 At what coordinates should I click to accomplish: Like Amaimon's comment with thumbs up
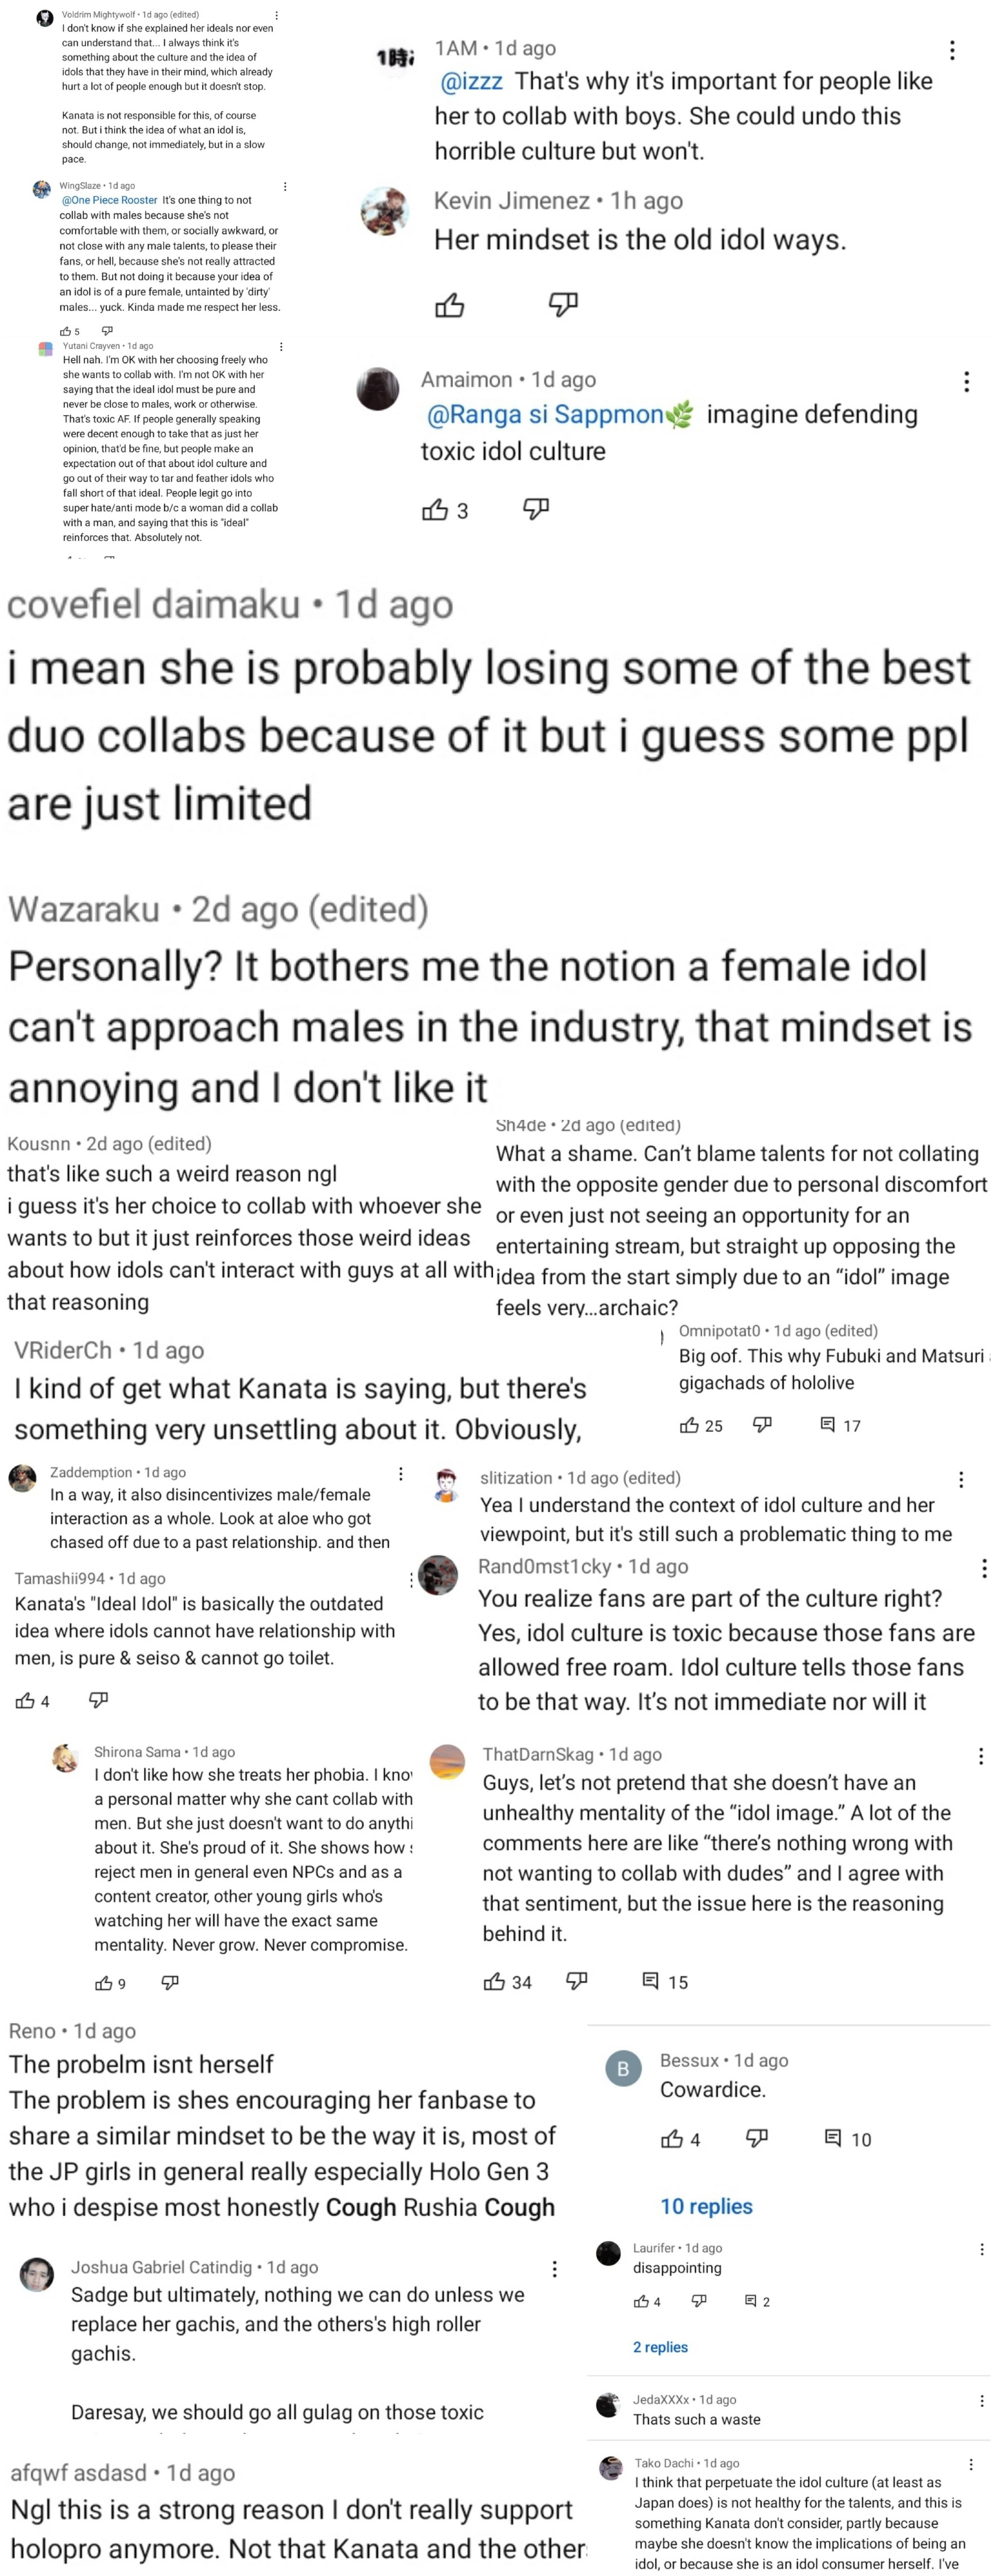click(435, 511)
